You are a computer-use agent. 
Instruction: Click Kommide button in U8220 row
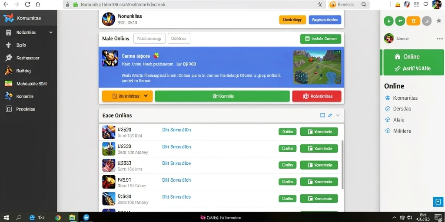(x=319, y=148)
